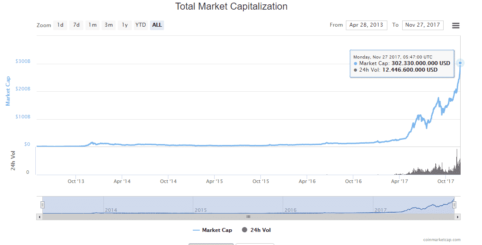Click the To date field
The width and height of the screenshot is (482, 245).
pos(422,25)
